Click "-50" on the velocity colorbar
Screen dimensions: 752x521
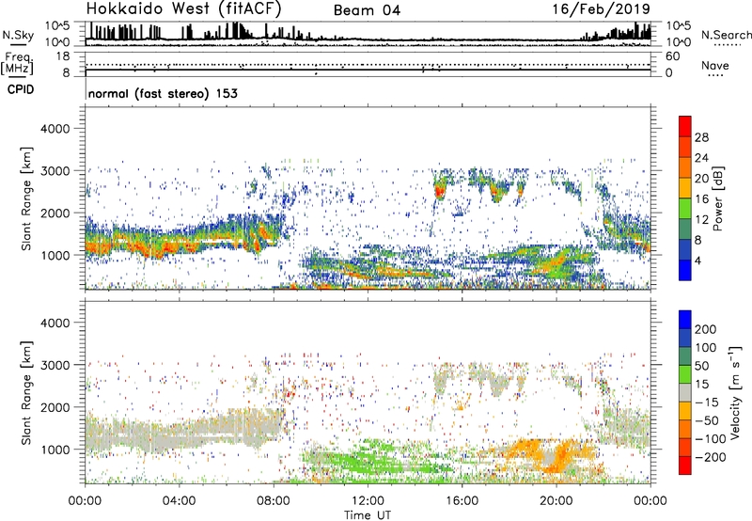point(707,420)
